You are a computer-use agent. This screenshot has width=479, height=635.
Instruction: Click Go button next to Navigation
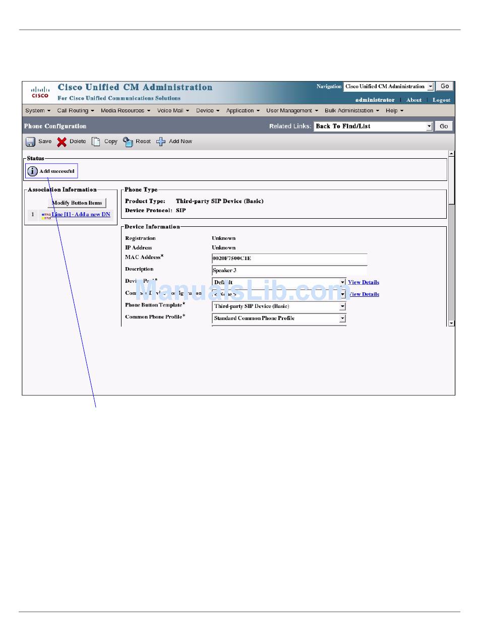click(444, 87)
